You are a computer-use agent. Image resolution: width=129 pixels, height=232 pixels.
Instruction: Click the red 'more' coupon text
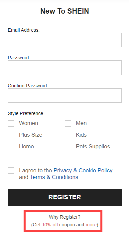91,225
